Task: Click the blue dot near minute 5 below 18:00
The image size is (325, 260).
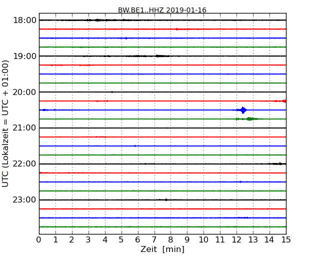Action: click(126, 38)
